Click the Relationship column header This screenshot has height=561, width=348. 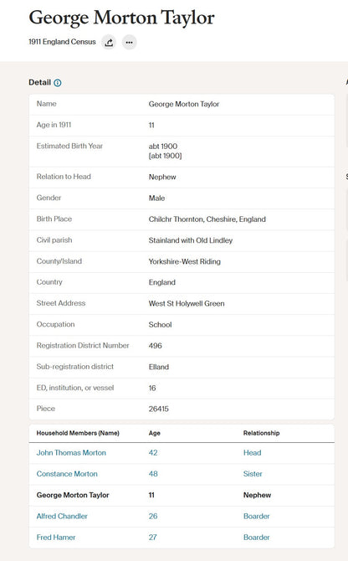pos(261,433)
